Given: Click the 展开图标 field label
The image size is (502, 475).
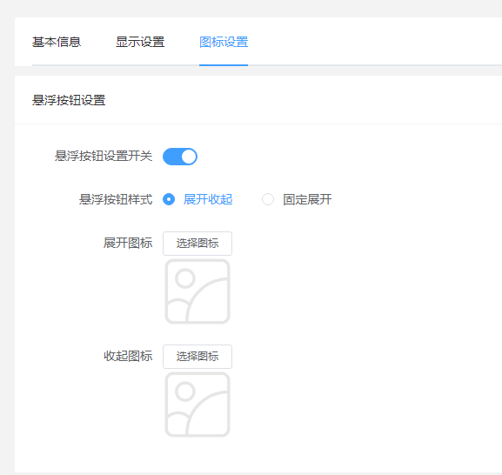Looking at the screenshot, I should 128,243.
